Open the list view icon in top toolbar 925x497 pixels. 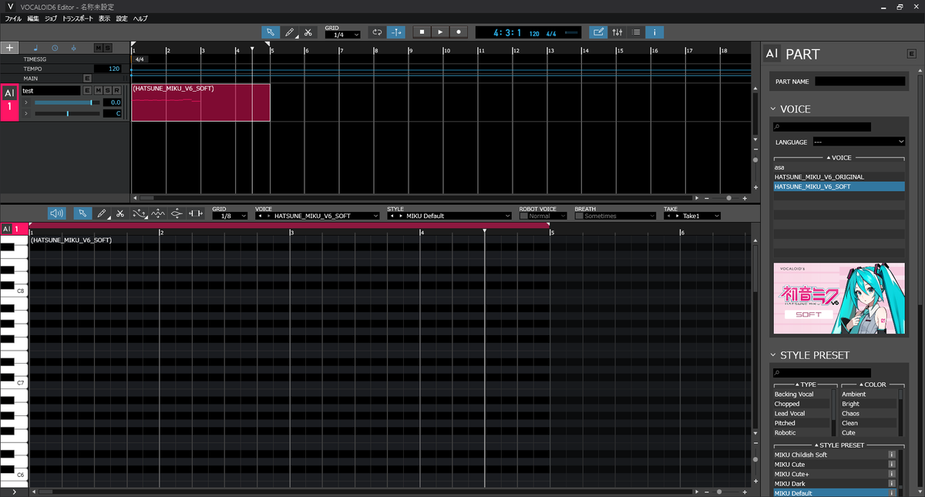click(x=636, y=32)
